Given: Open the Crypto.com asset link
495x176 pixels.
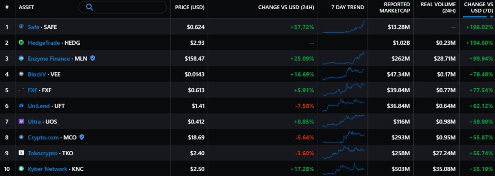Looking at the screenshot, I should [x=43, y=137].
